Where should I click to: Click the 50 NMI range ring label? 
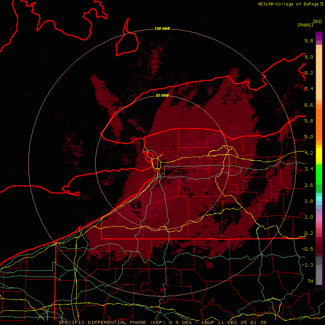162,95
